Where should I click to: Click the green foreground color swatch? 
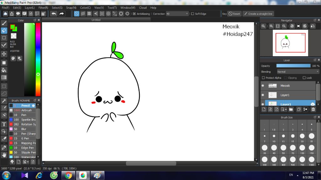pos(13,27)
